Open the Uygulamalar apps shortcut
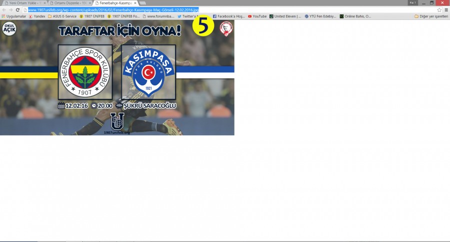 [13, 16]
